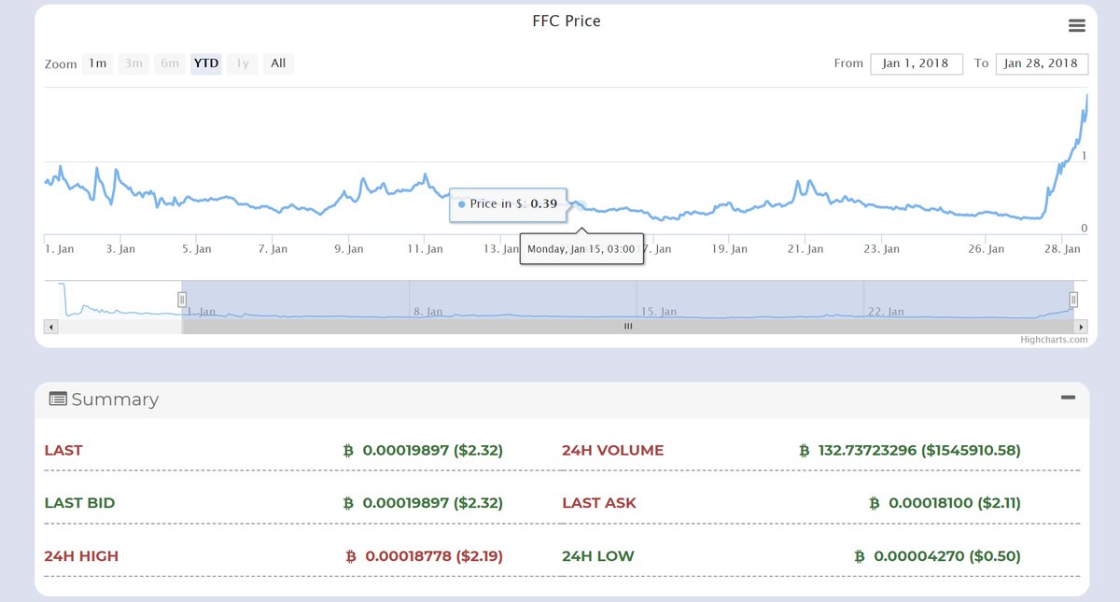Click the 9. Jan axis label
1120x602 pixels.
[x=348, y=249]
